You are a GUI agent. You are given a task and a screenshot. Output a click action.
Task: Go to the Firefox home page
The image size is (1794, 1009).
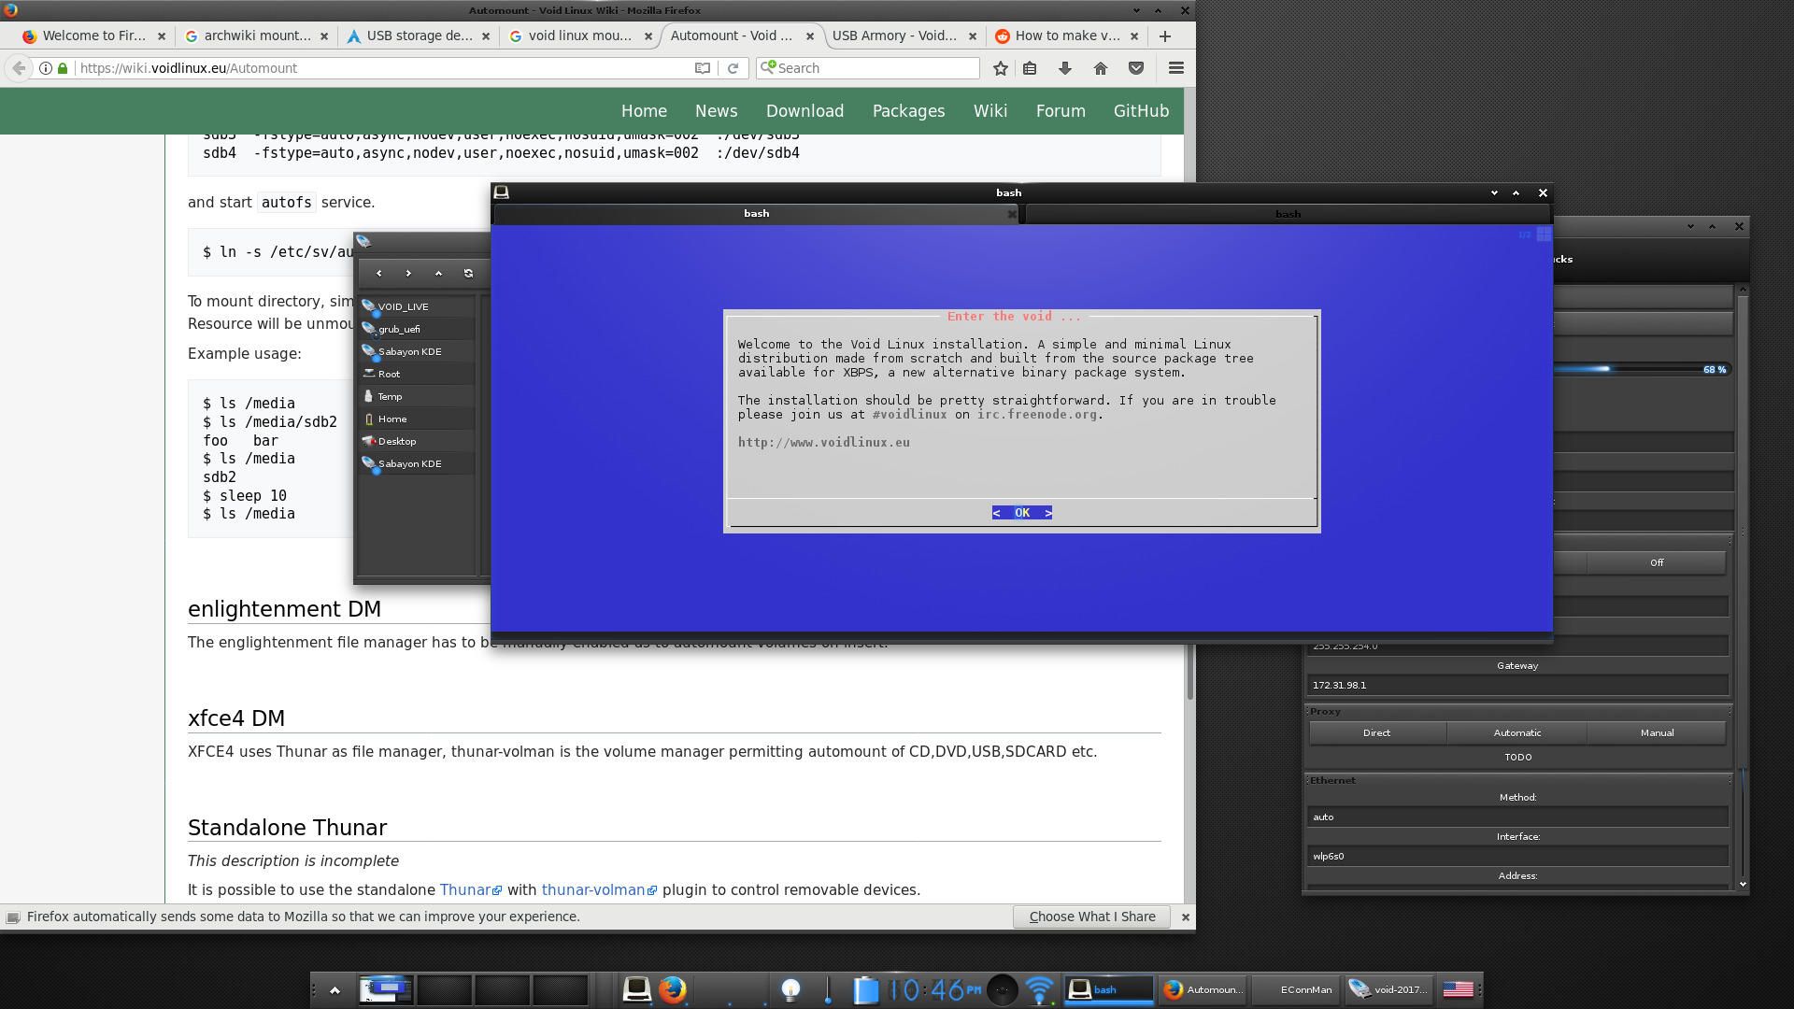1101,68
